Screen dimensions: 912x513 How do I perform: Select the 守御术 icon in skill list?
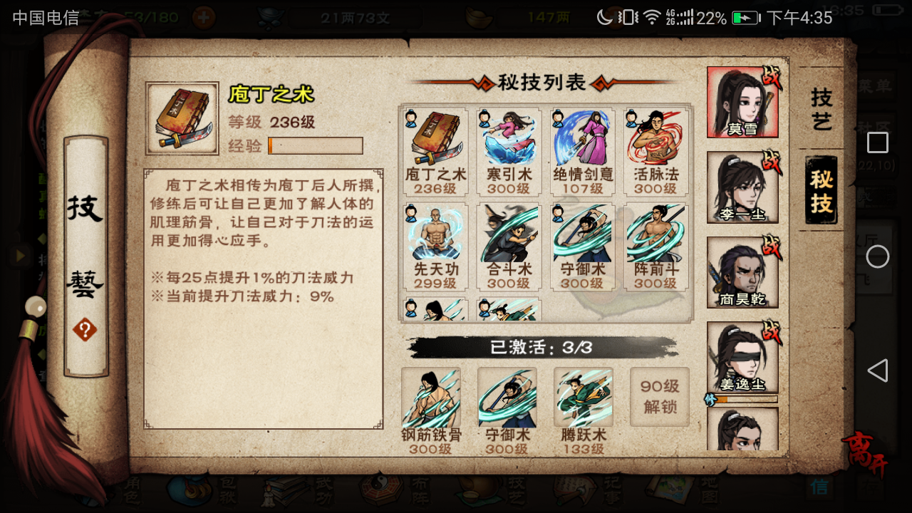pyautogui.click(x=582, y=247)
